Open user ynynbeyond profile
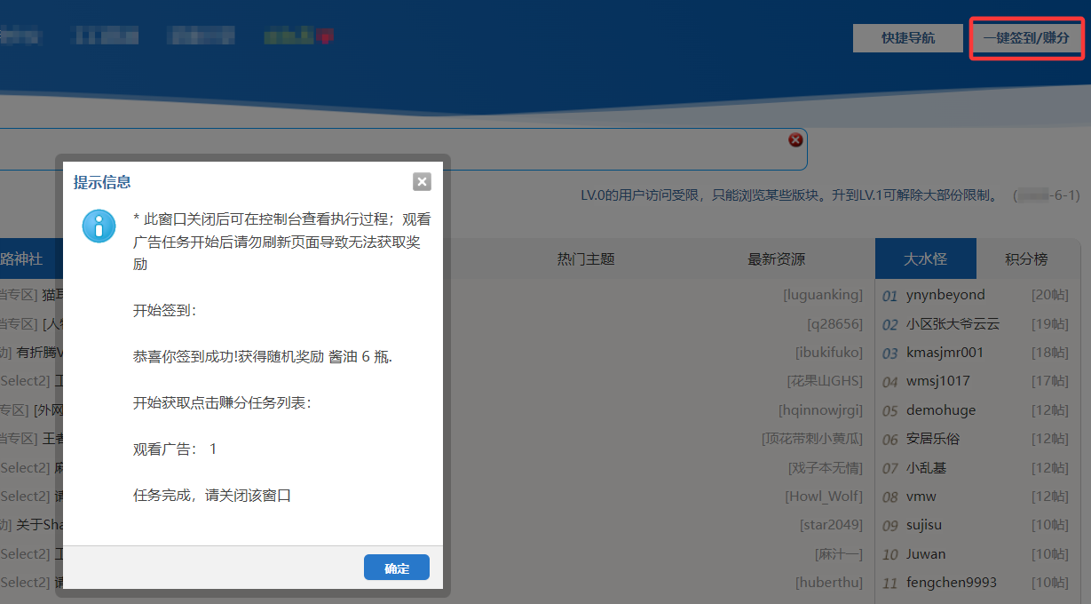 click(x=945, y=295)
